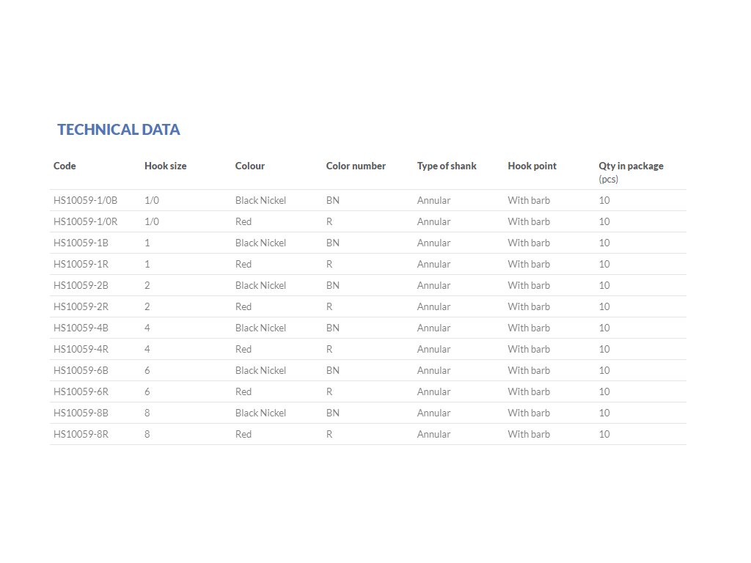This screenshot has width=751, height=563.
Task: Click hook size 1 in HS10059-1R row
Action: 147,264
